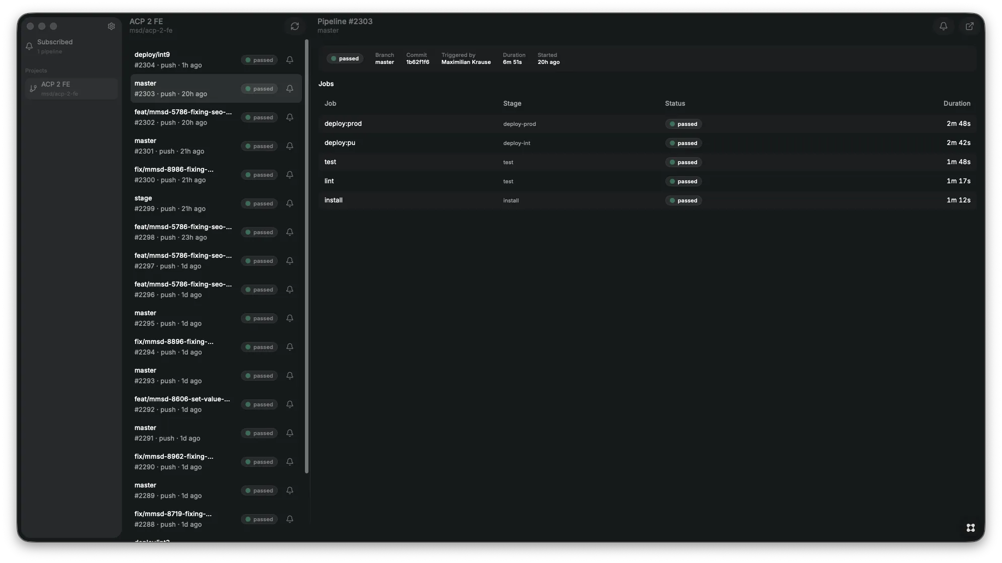Open fix/mmsd-8986 pipeline #2300
This screenshot has width=1002, height=563.
click(216, 175)
